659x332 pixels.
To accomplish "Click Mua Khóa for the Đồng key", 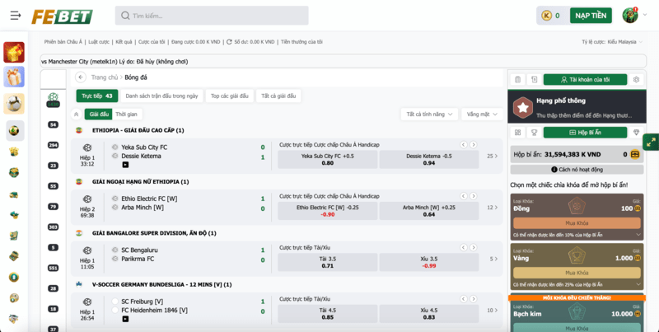I will [577, 222].
